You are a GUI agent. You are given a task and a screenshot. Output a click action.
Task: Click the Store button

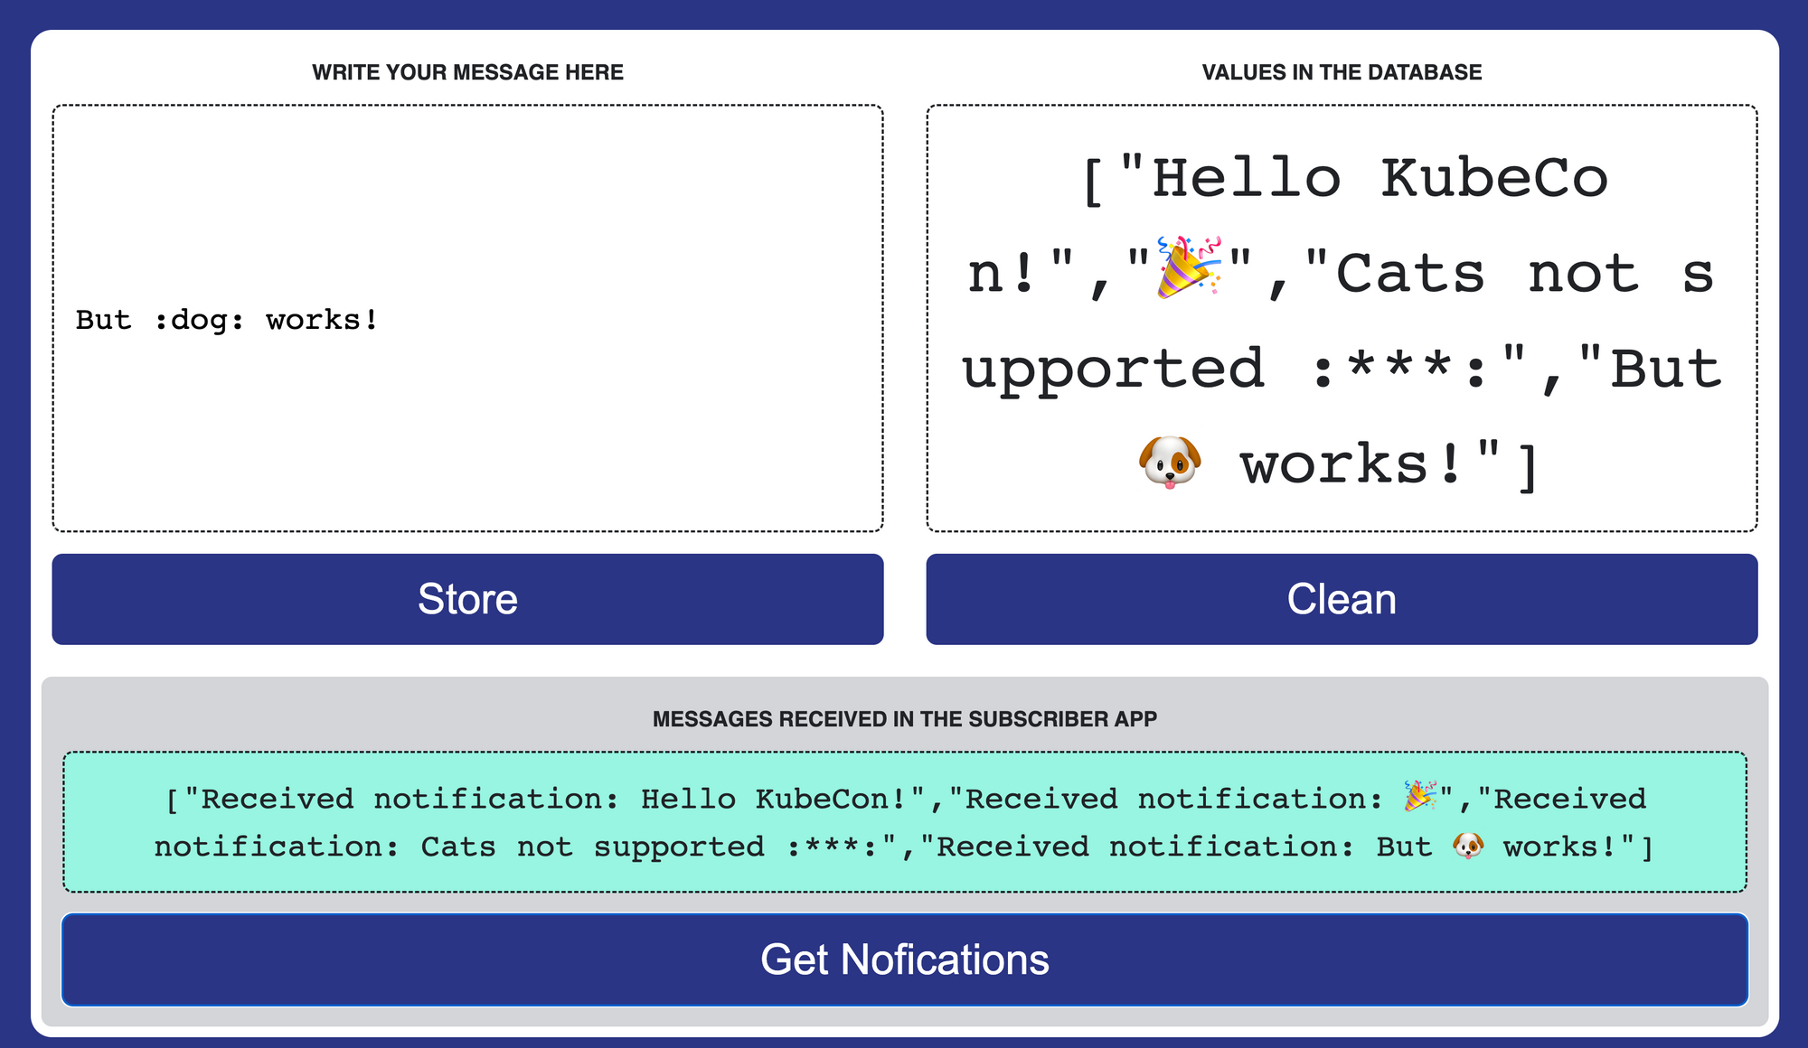pyautogui.click(x=467, y=599)
